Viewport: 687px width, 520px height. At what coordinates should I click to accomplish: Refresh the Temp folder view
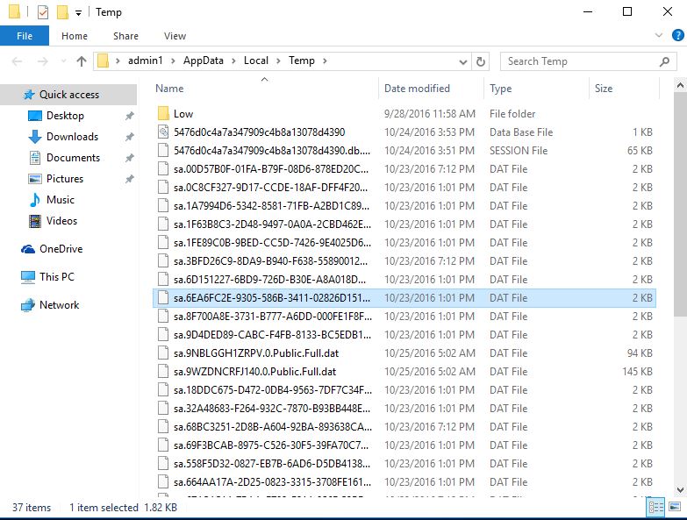point(481,61)
